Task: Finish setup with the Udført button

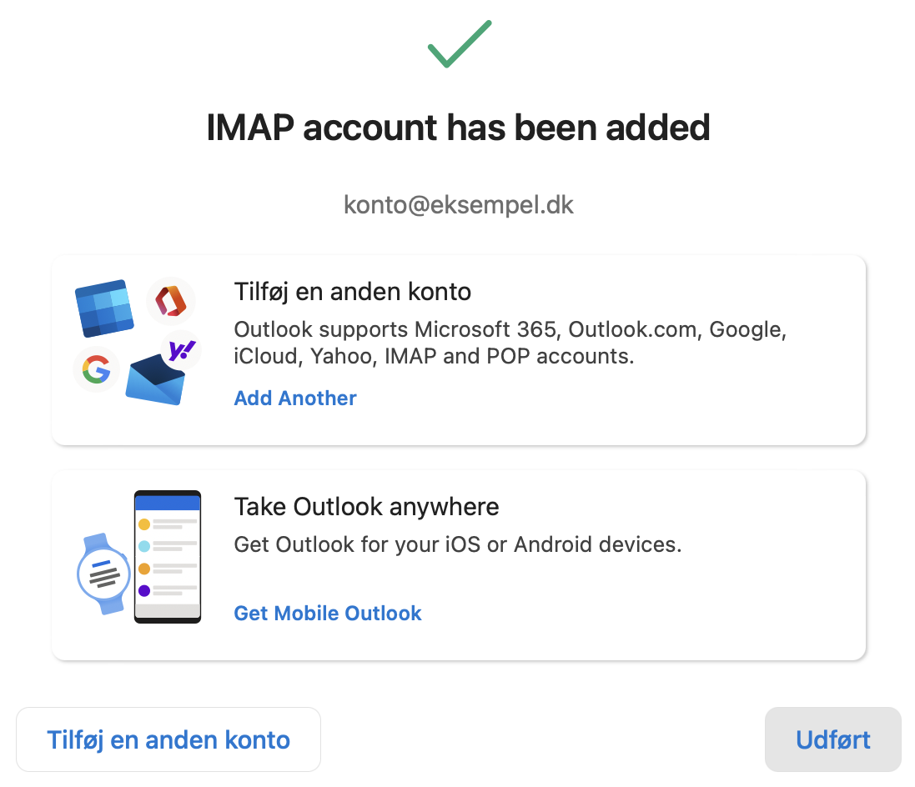Action: [832, 739]
